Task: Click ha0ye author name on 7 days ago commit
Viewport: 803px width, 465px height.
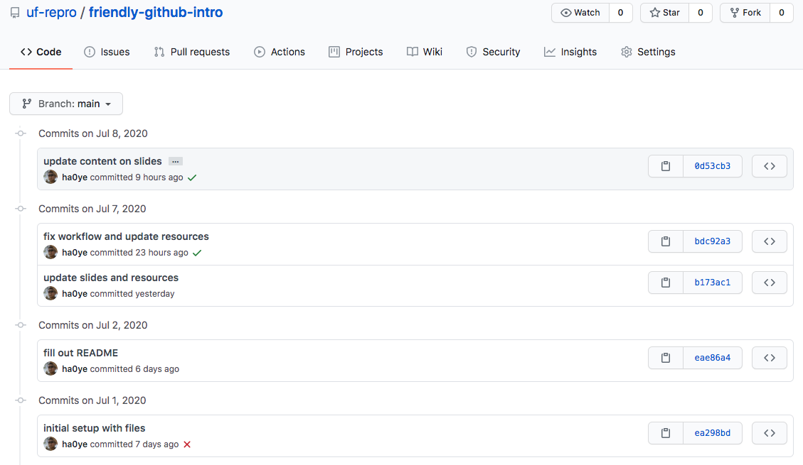Action: (75, 444)
